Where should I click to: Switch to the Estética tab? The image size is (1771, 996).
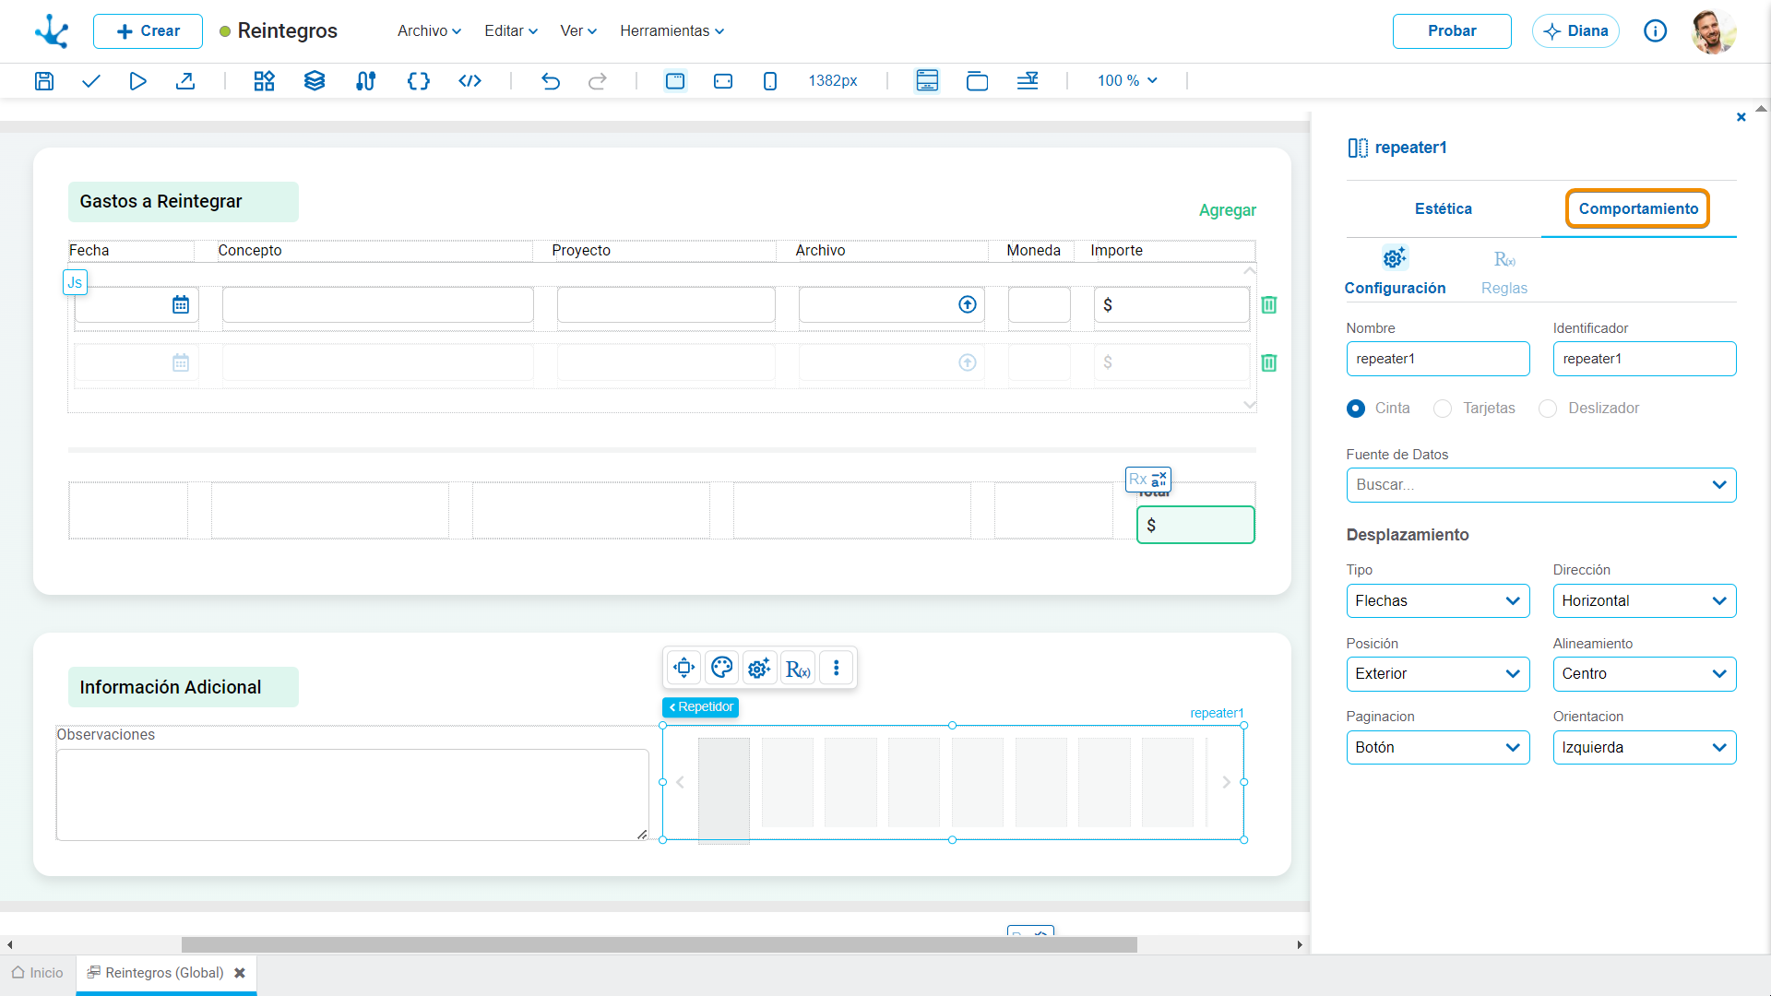pyautogui.click(x=1443, y=209)
